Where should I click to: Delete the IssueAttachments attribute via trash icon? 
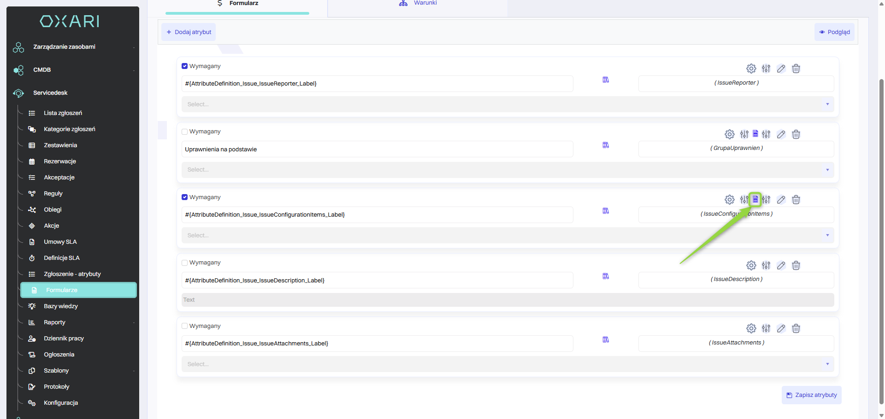(x=796, y=328)
